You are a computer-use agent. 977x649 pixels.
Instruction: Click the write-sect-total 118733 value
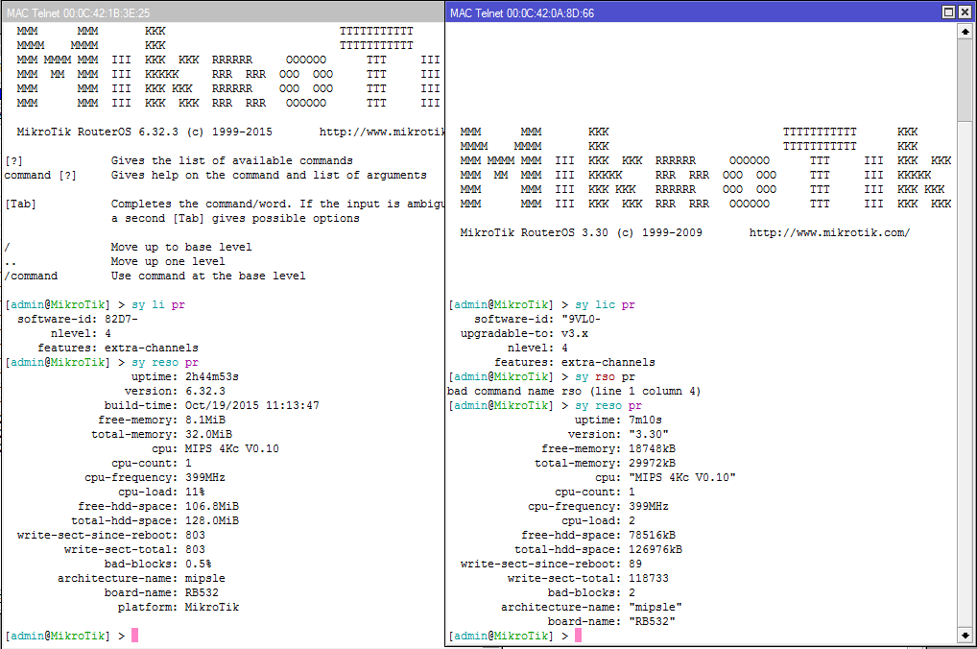point(649,578)
